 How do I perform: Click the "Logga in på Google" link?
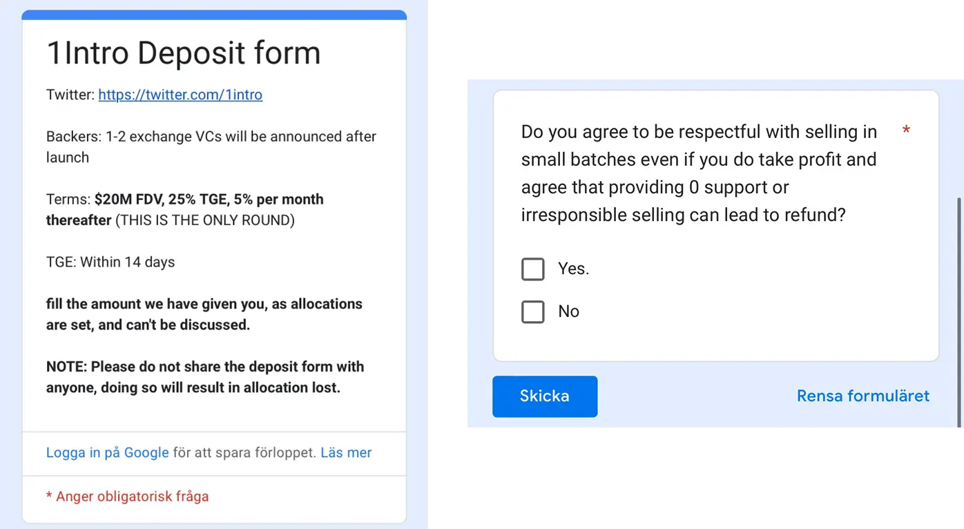pos(107,453)
